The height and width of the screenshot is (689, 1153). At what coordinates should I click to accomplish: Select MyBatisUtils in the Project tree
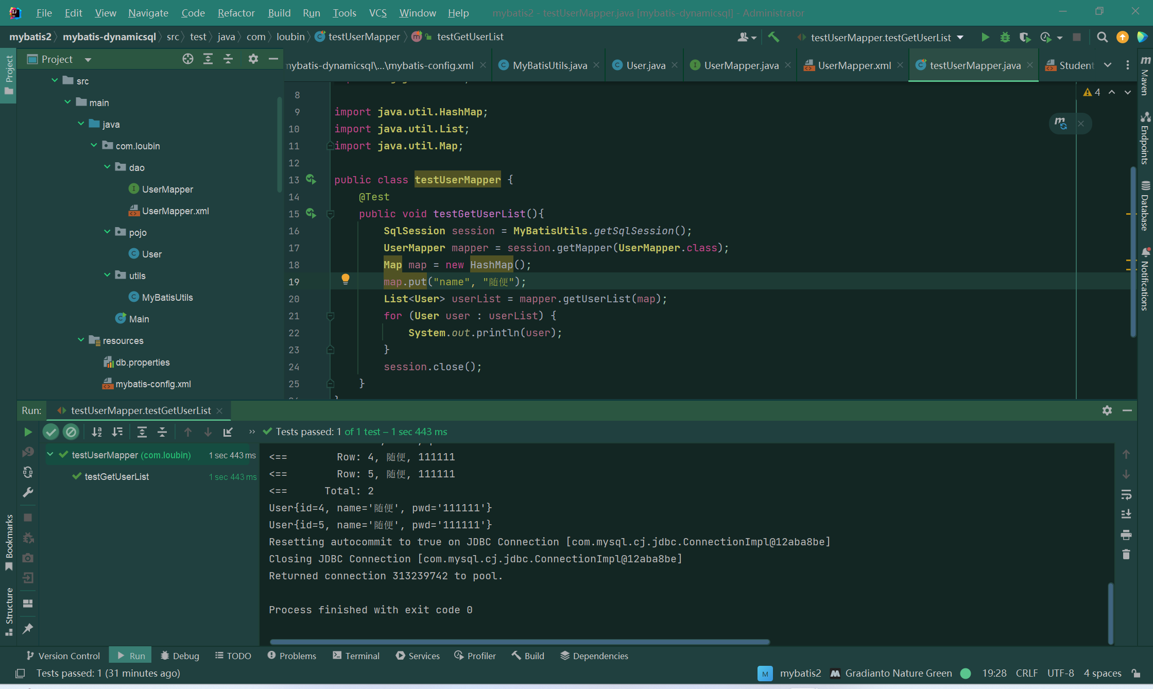point(167,297)
